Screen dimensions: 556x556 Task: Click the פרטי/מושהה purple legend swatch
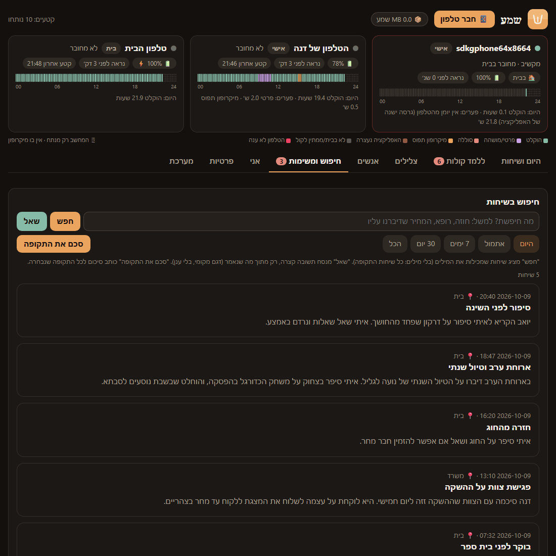(519, 141)
